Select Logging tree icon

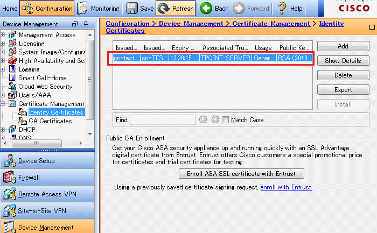coord(12,69)
